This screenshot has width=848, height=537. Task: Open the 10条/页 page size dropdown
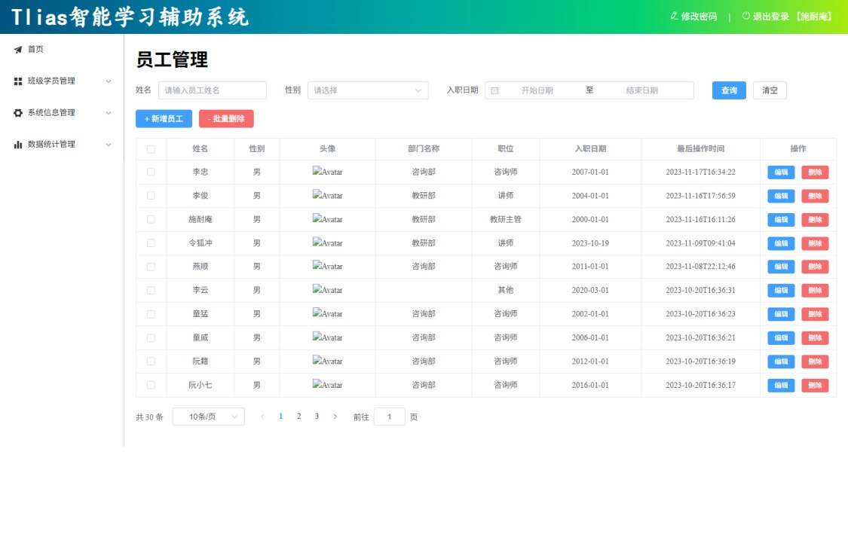coord(209,416)
